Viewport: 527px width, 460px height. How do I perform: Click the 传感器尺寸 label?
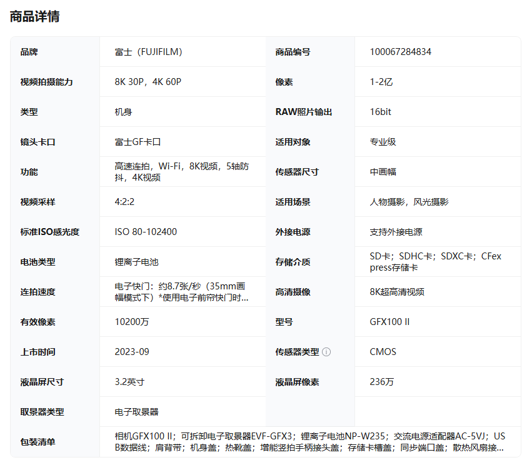[x=297, y=172]
